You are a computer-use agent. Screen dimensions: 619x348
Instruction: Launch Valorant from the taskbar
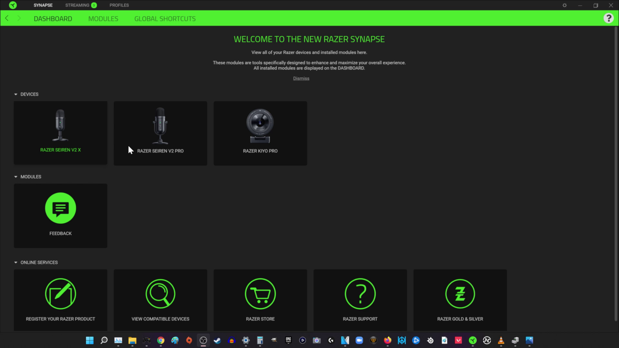458,340
